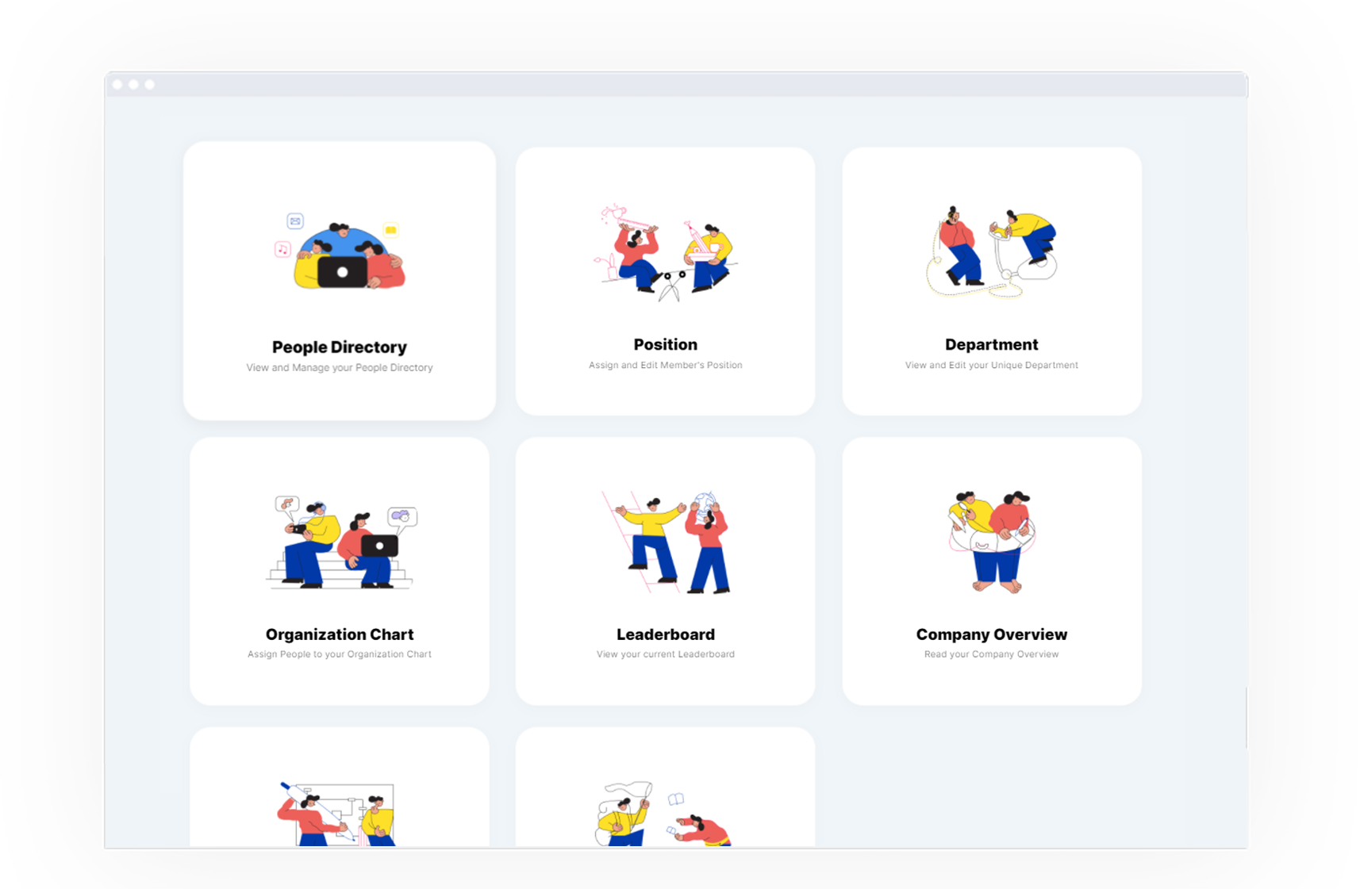
Task: Click 'Assign and Edit Member's Position' text
Action: (665, 365)
